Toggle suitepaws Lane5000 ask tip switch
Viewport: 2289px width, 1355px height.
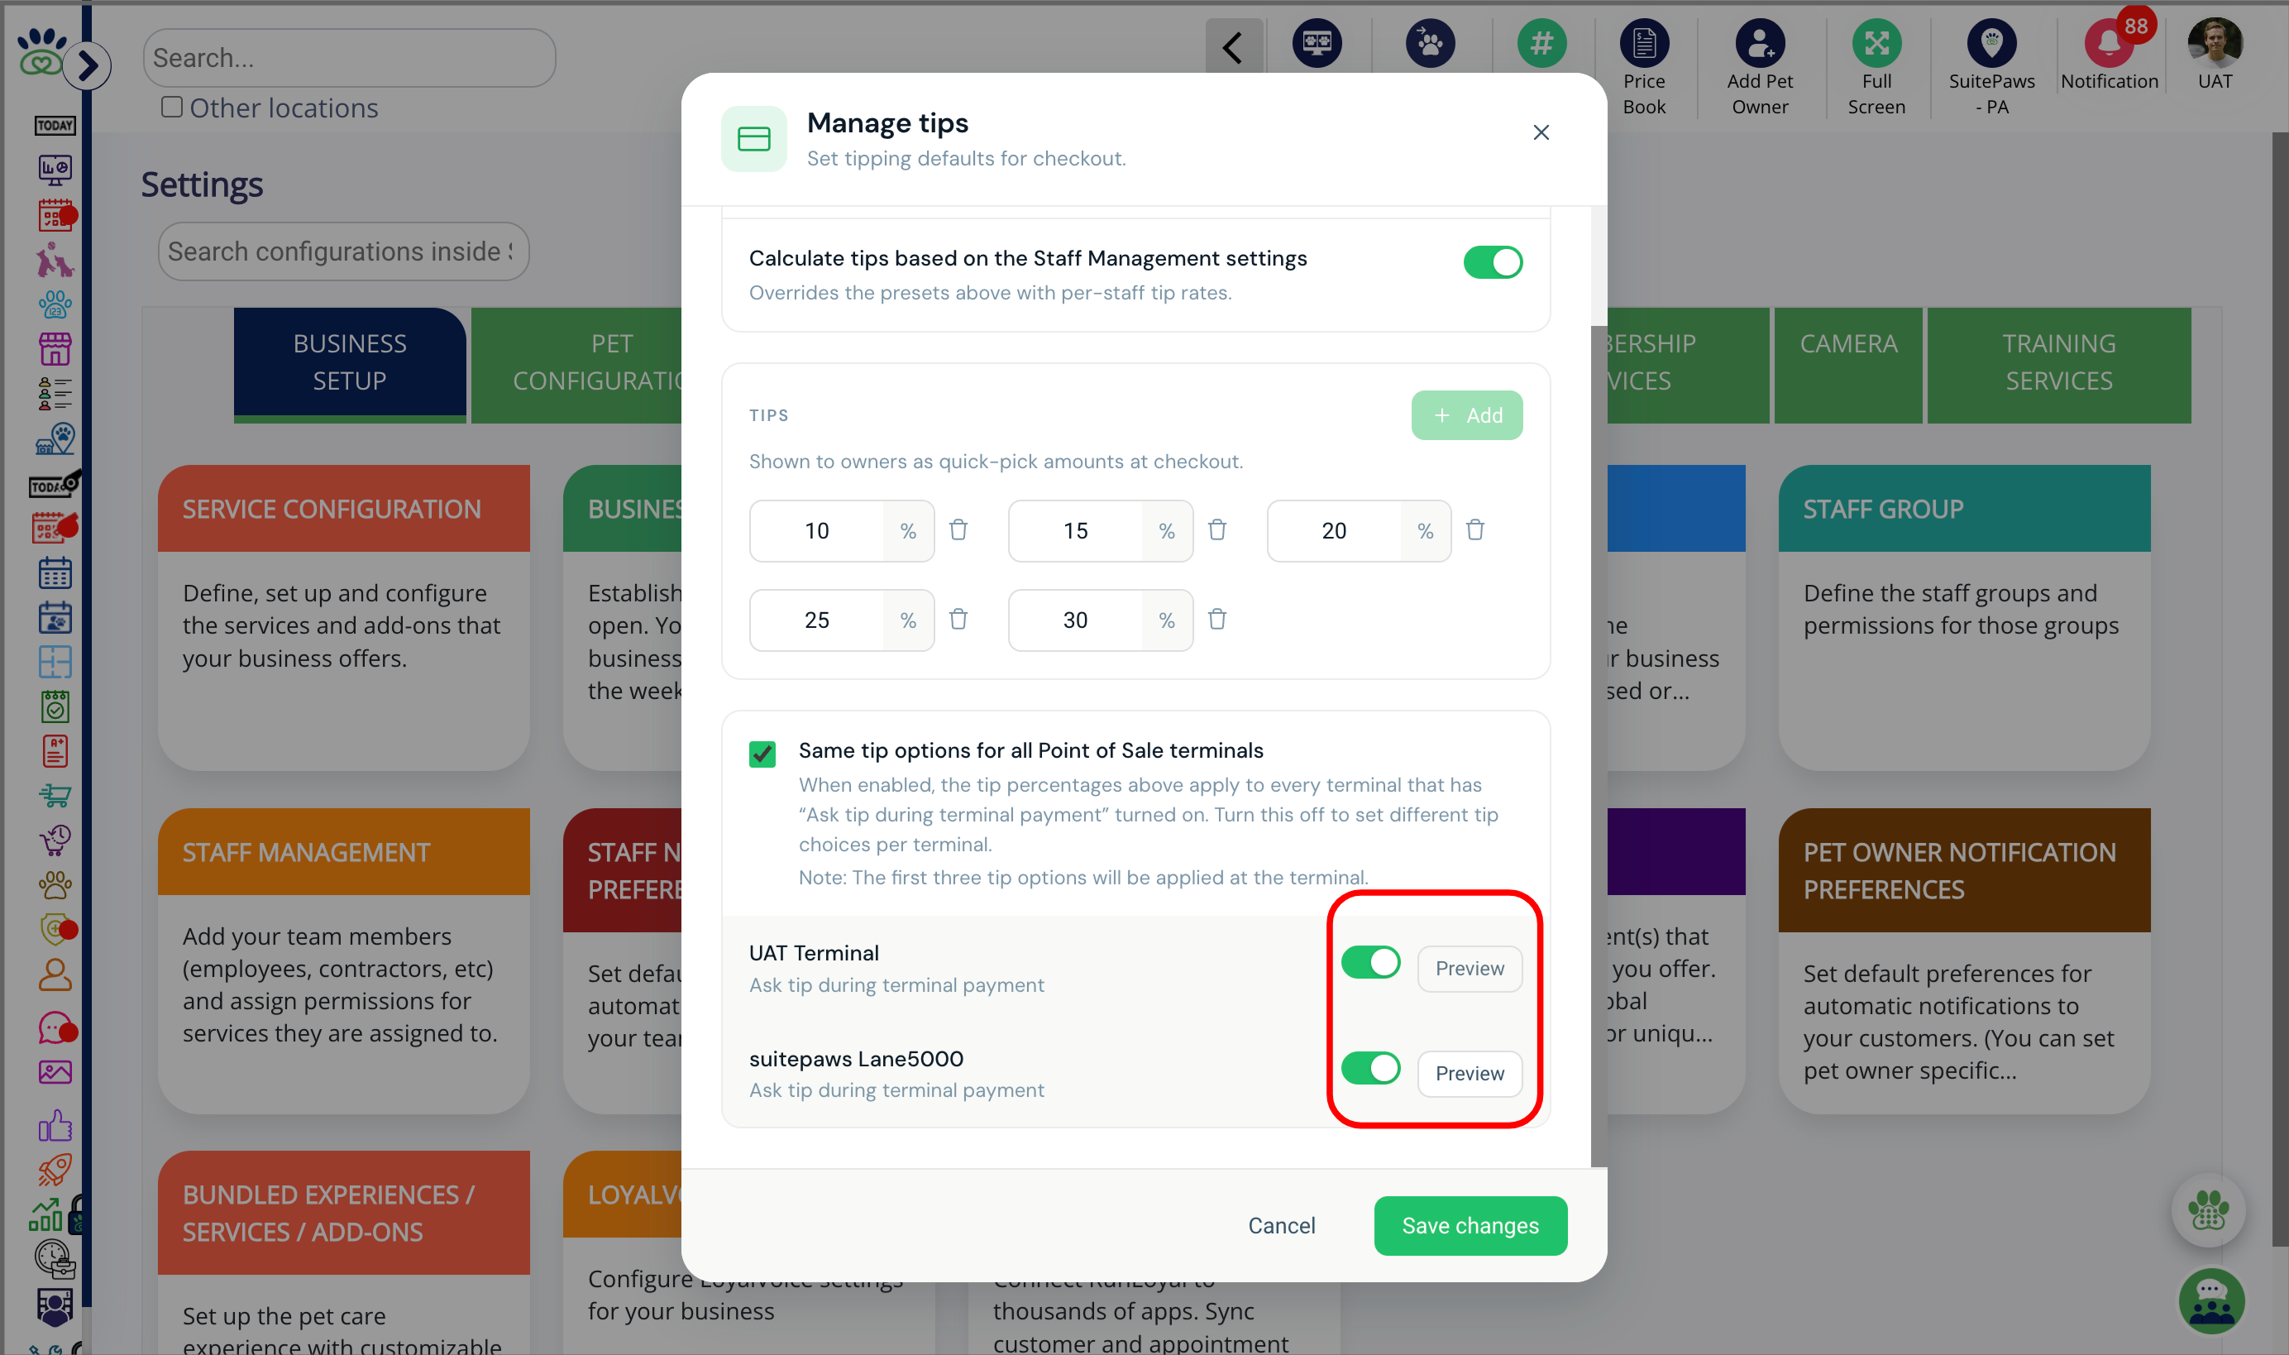click(1370, 1067)
